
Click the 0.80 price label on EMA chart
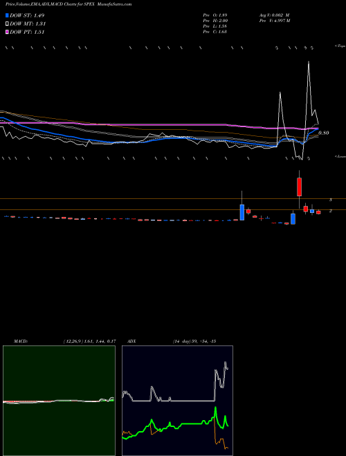[x=324, y=133]
